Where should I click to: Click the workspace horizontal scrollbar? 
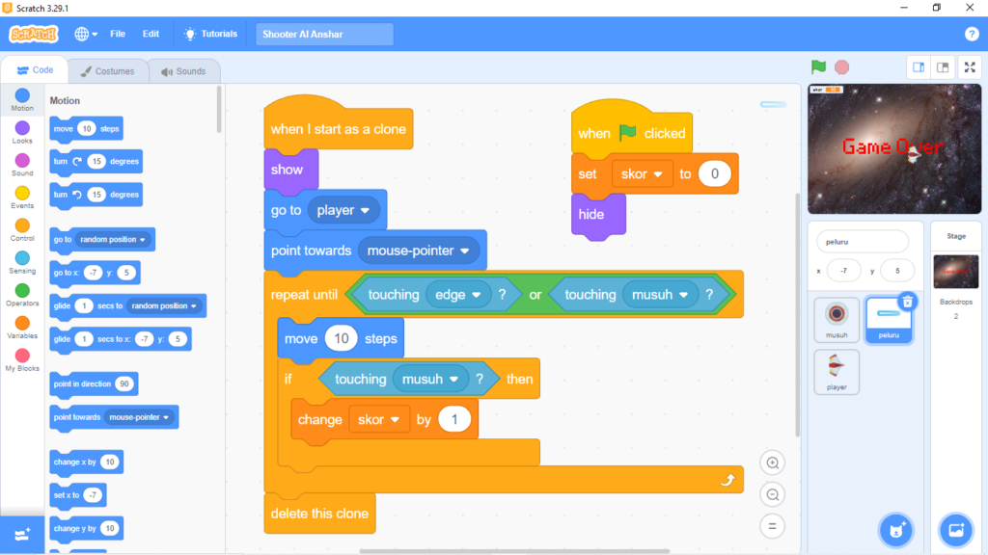[x=514, y=550]
